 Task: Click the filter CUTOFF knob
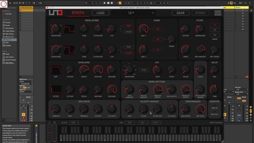coord(185,29)
